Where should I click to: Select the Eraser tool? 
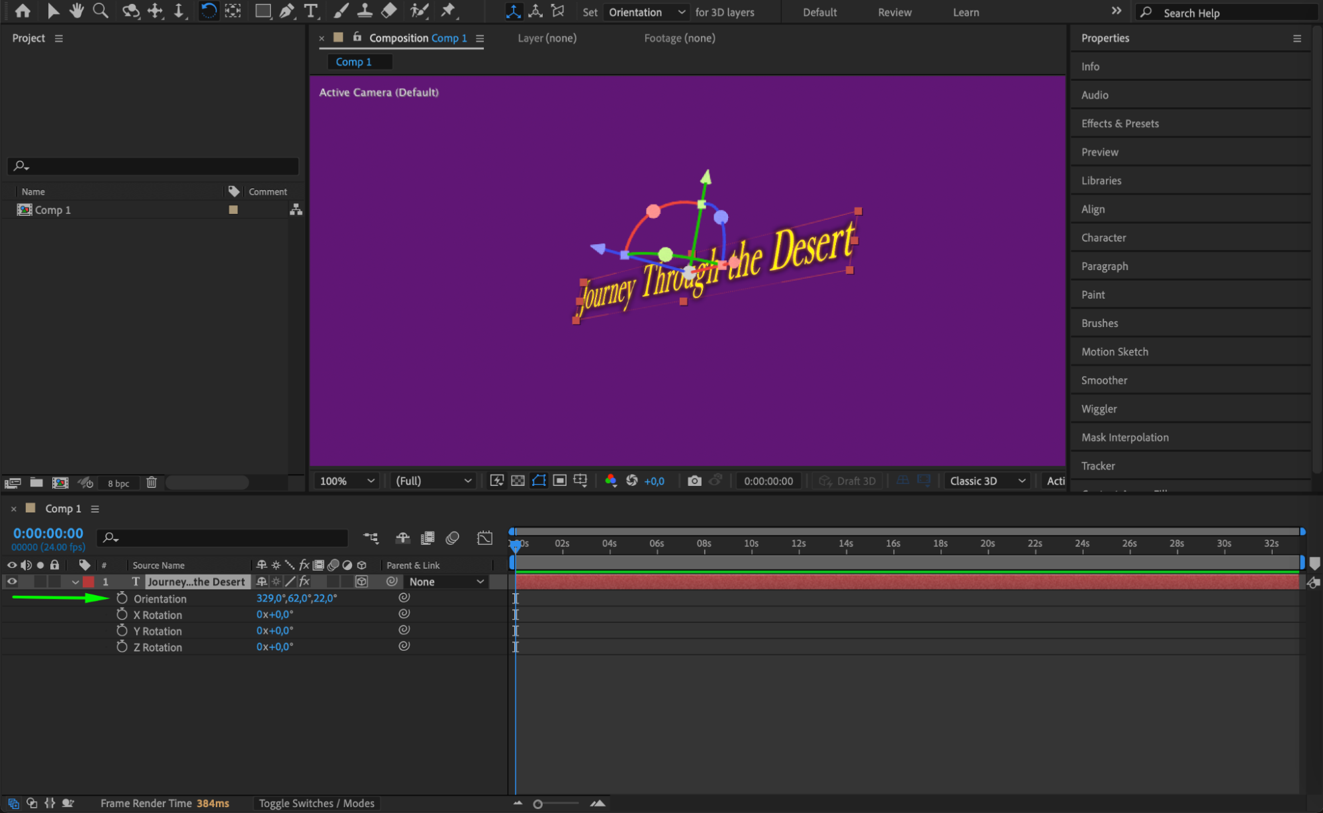pos(389,11)
